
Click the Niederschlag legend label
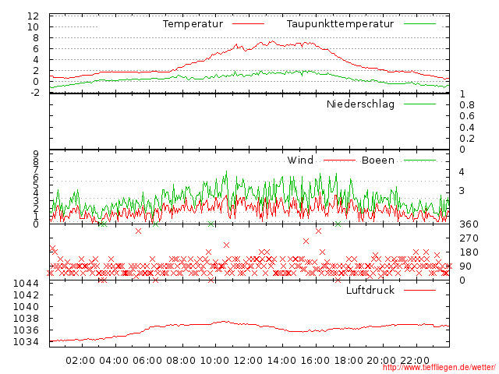[360, 104]
